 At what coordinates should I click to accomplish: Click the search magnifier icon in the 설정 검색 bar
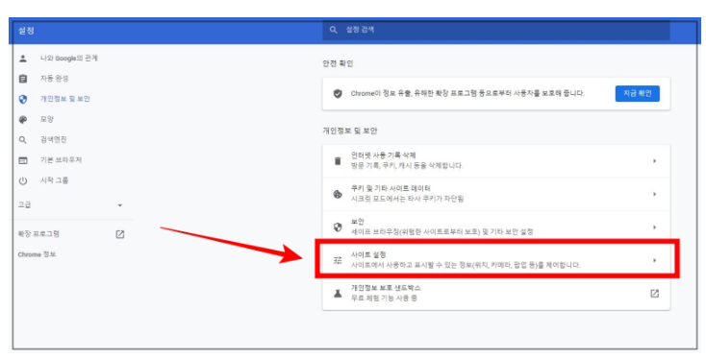pyautogui.click(x=333, y=30)
